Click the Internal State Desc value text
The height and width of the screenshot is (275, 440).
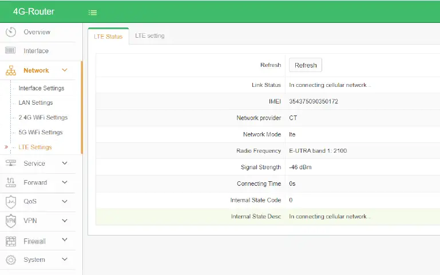pyautogui.click(x=330, y=217)
